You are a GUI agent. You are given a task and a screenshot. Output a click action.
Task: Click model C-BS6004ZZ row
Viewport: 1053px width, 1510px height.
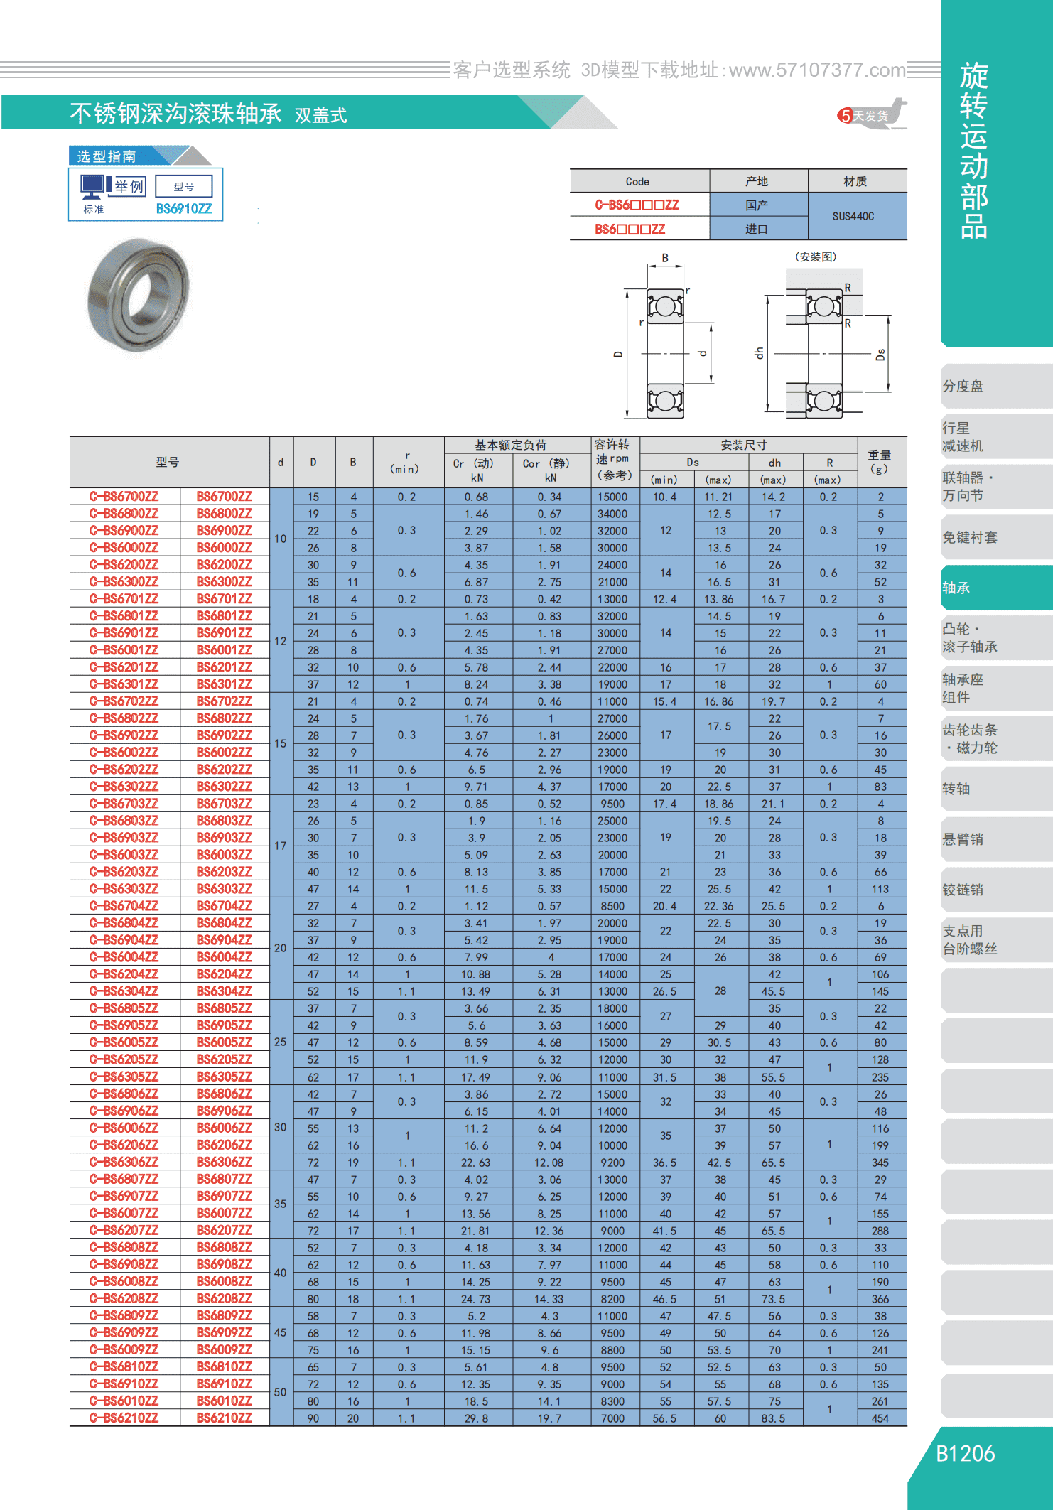tap(124, 957)
